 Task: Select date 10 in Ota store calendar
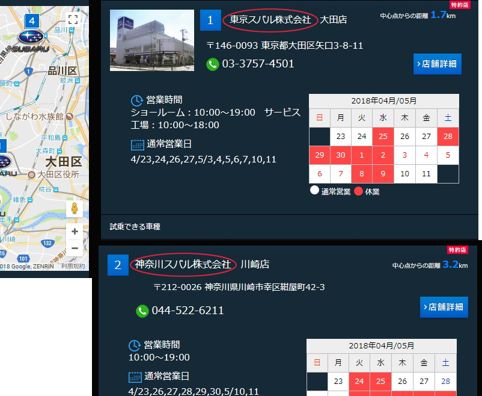404,174
